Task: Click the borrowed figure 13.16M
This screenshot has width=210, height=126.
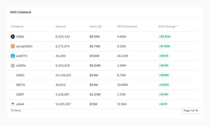Action: [x=122, y=104]
